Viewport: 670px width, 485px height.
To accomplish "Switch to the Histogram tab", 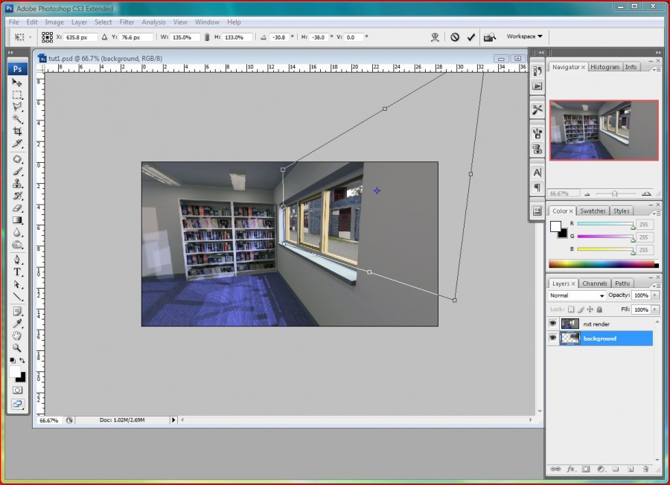I will 604,67.
